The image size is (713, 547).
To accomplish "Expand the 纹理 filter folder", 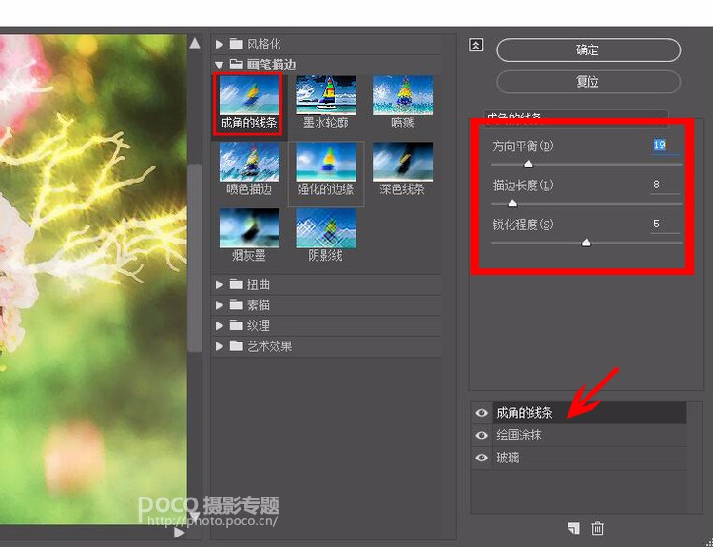I will click(220, 325).
